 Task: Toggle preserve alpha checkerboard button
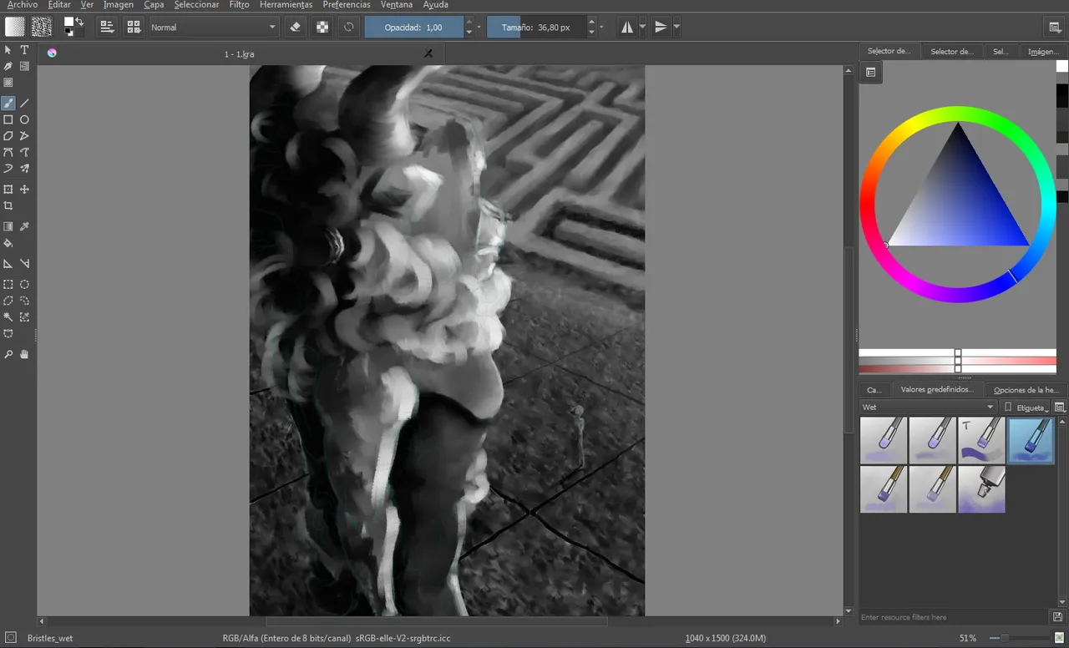point(322,27)
